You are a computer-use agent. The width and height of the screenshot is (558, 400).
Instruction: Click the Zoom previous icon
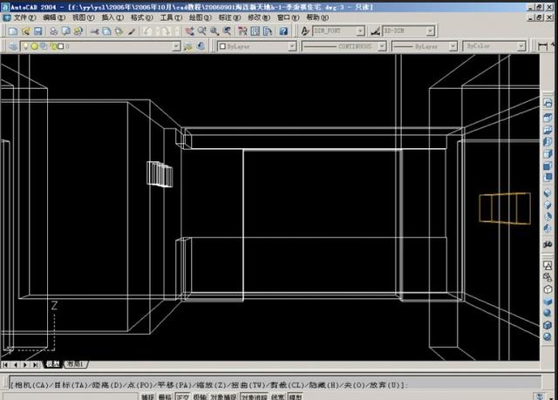coord(227,31)
